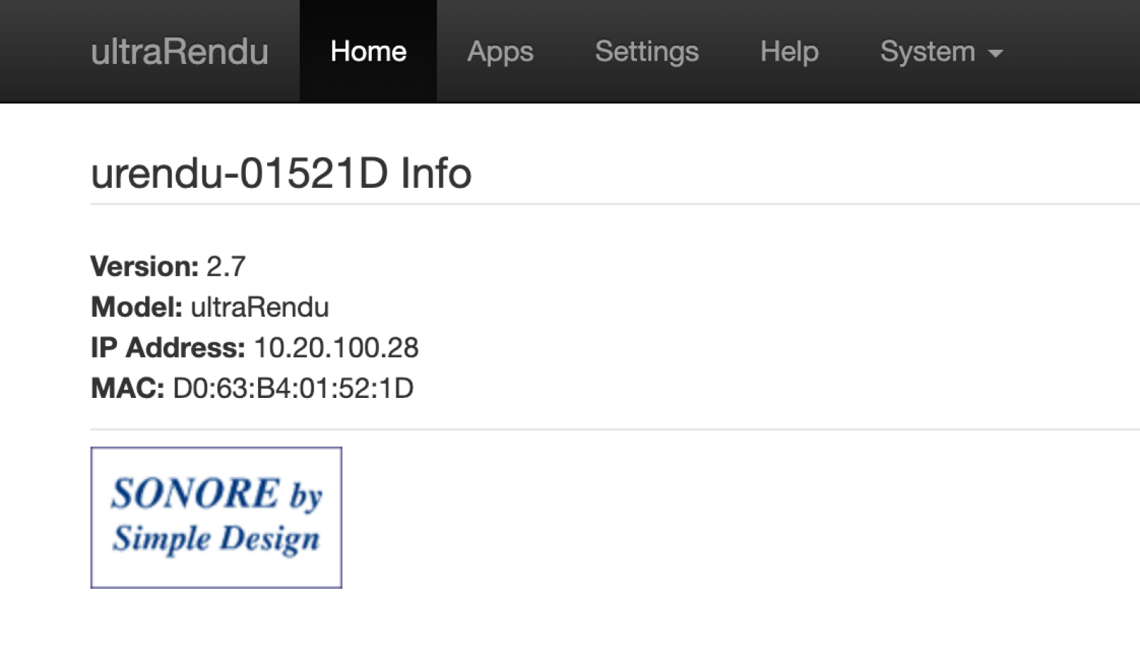Click the bold MAC label
The height and width of the screenshot is (672, 1140).
click(128, 388)
